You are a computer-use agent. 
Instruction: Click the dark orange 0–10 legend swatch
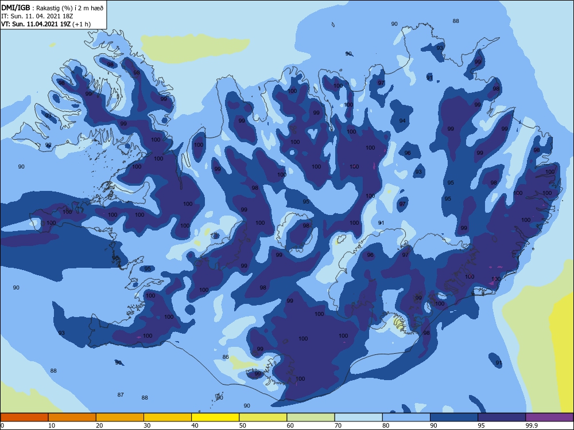[24, 417]
